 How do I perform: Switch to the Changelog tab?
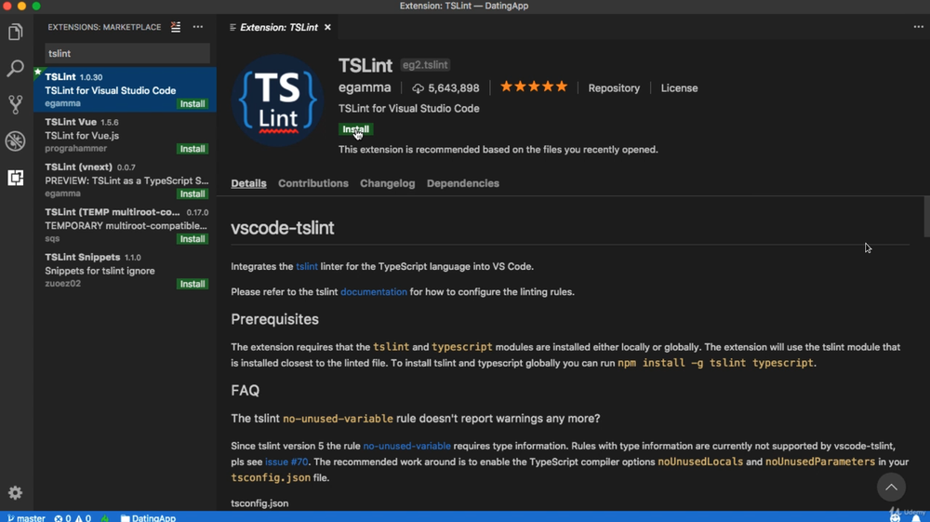(x=387, y=183)
